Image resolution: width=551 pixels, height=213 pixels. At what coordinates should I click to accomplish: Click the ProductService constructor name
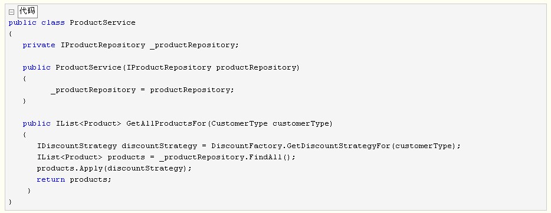pyautogui.click(x=88, y=67)
